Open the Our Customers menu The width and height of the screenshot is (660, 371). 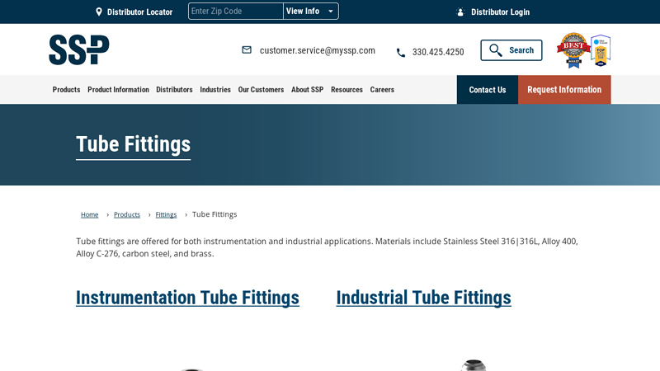[x=261, y=90]
